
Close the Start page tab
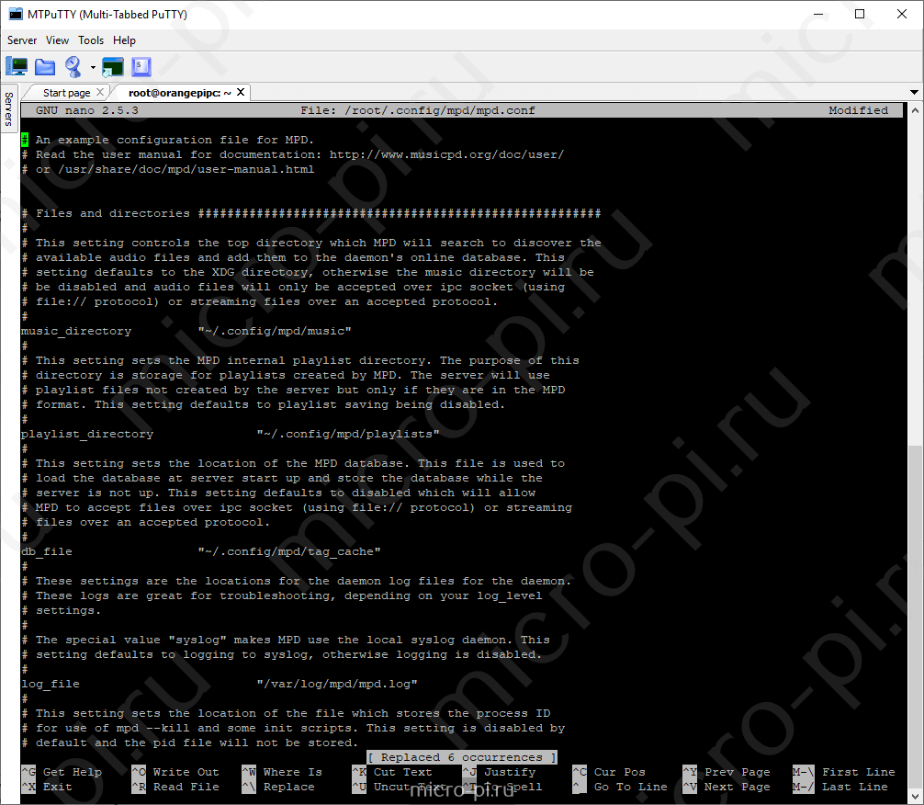(100, 92)
